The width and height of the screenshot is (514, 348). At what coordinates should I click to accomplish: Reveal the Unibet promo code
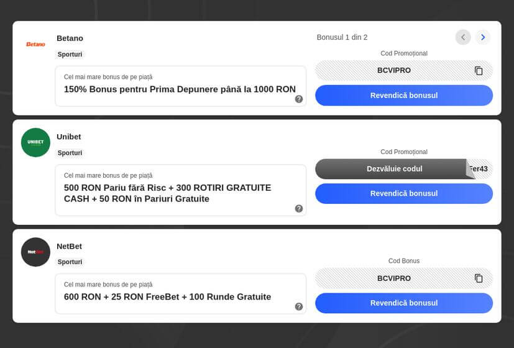[394, 169]
